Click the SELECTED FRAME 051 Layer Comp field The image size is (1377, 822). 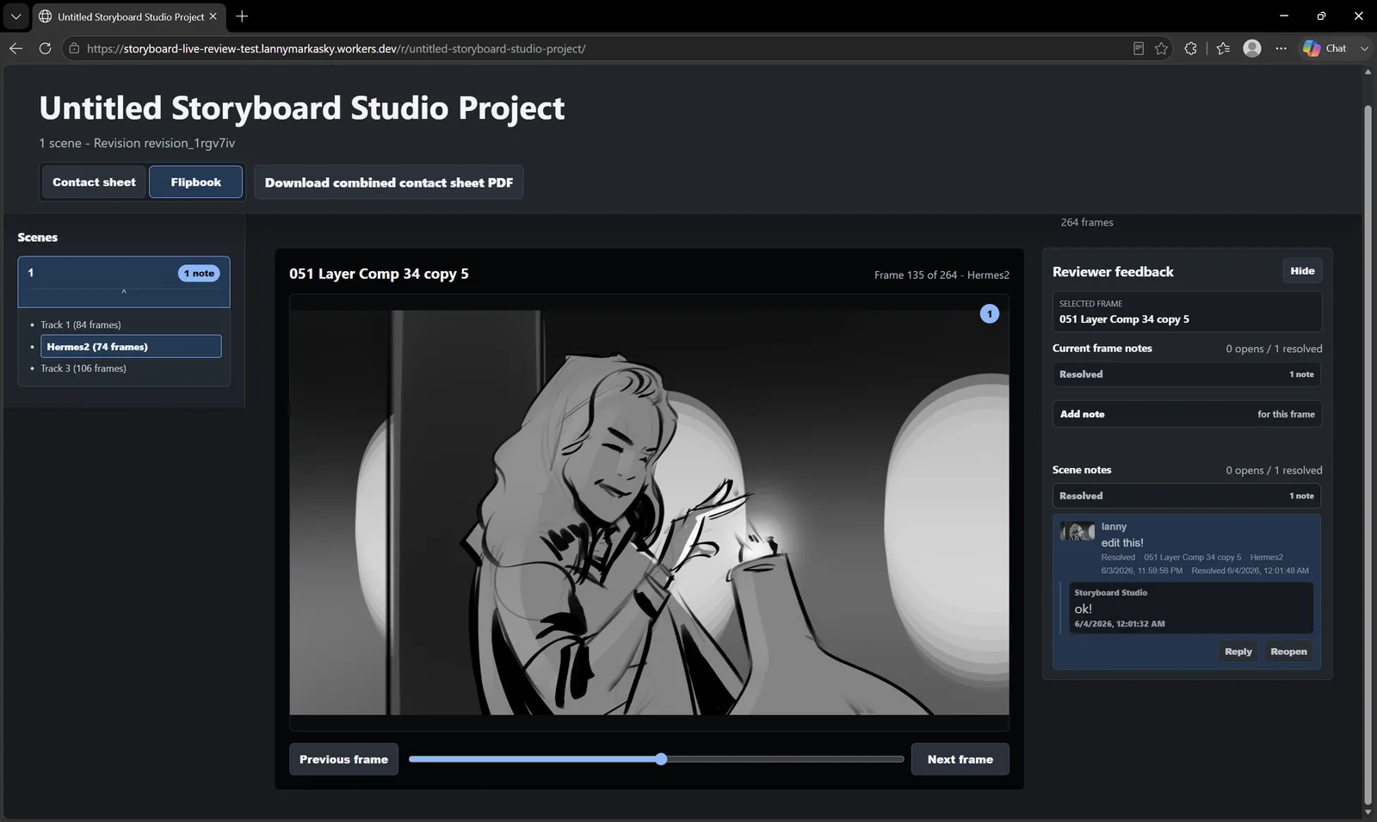[x=1187, y=312]
